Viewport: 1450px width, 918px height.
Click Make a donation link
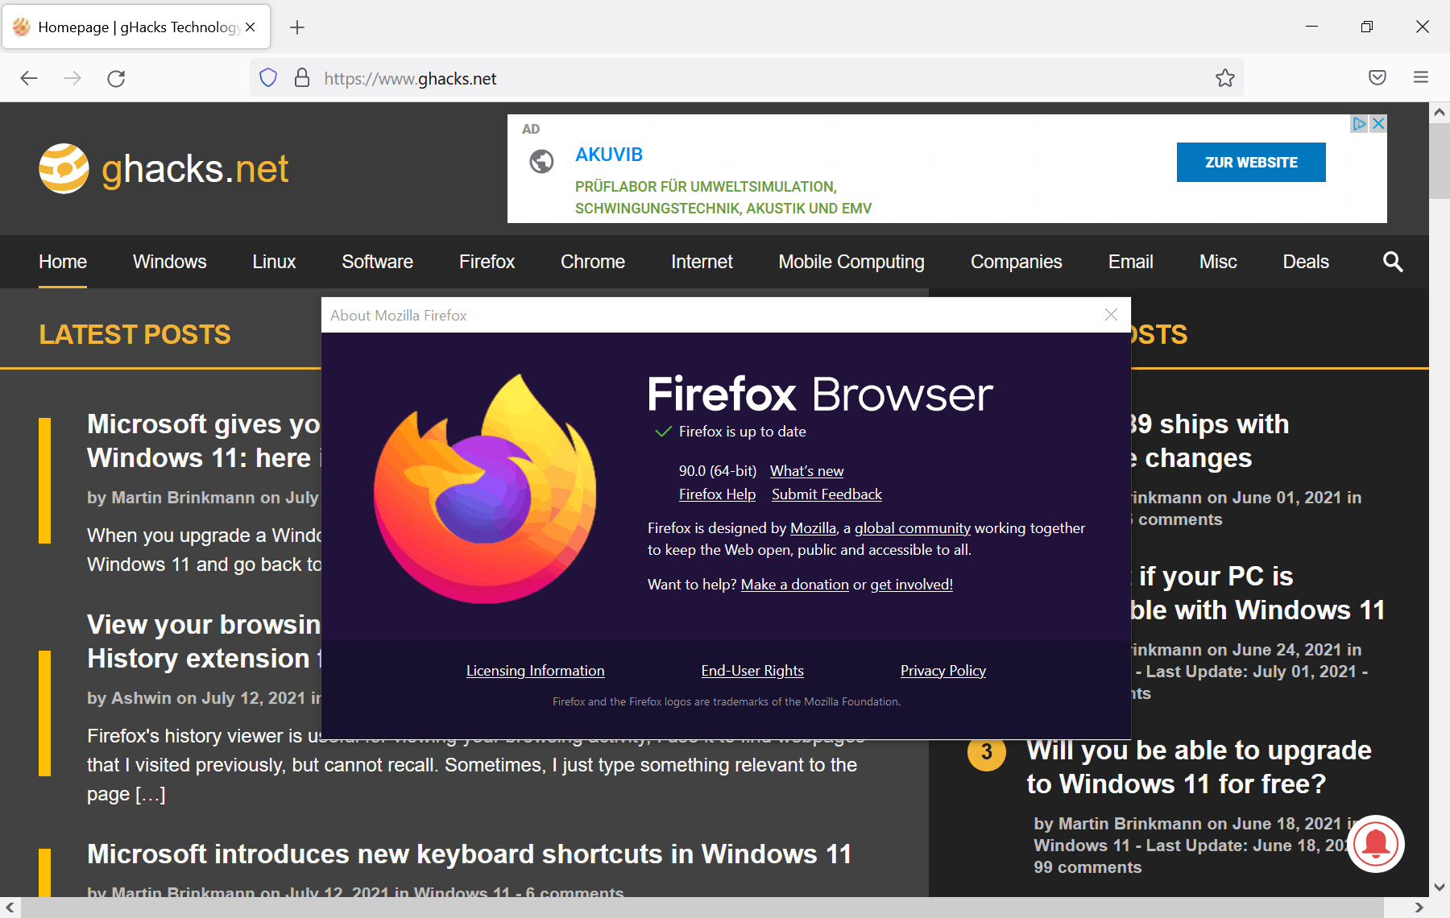click(795, 585)
